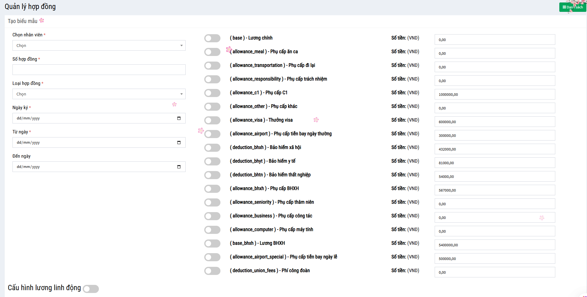Screen dimensions: 587x297
Task: Click the Lương BHXH amount field
Action: [x=494, y=245]
